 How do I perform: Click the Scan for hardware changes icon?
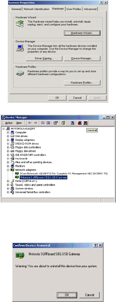point(73,123)
